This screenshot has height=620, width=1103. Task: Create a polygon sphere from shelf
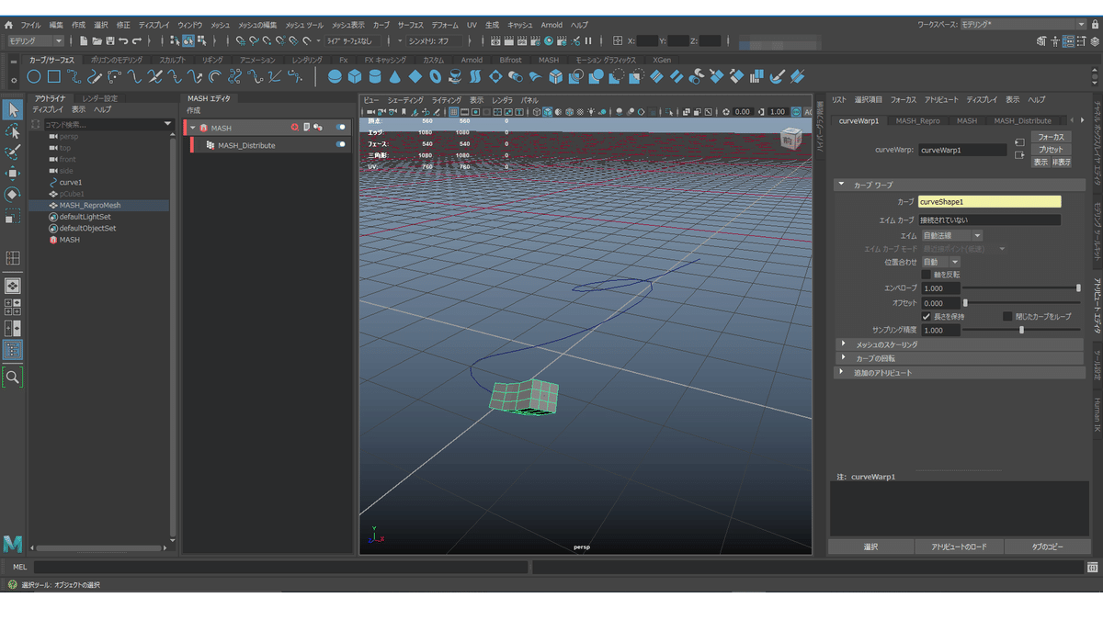point(335,77)
